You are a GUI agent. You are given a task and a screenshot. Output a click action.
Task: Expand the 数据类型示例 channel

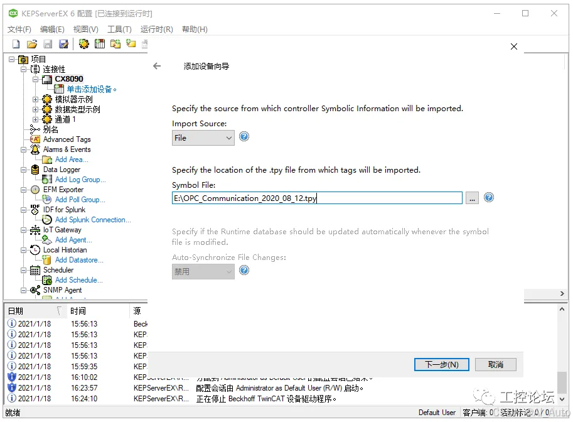(35, 109)
